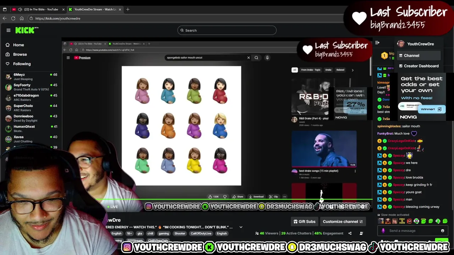Open the Kick hamburger sidebar menu
This screenshot has height=255, width=454.
click(9, 30)
